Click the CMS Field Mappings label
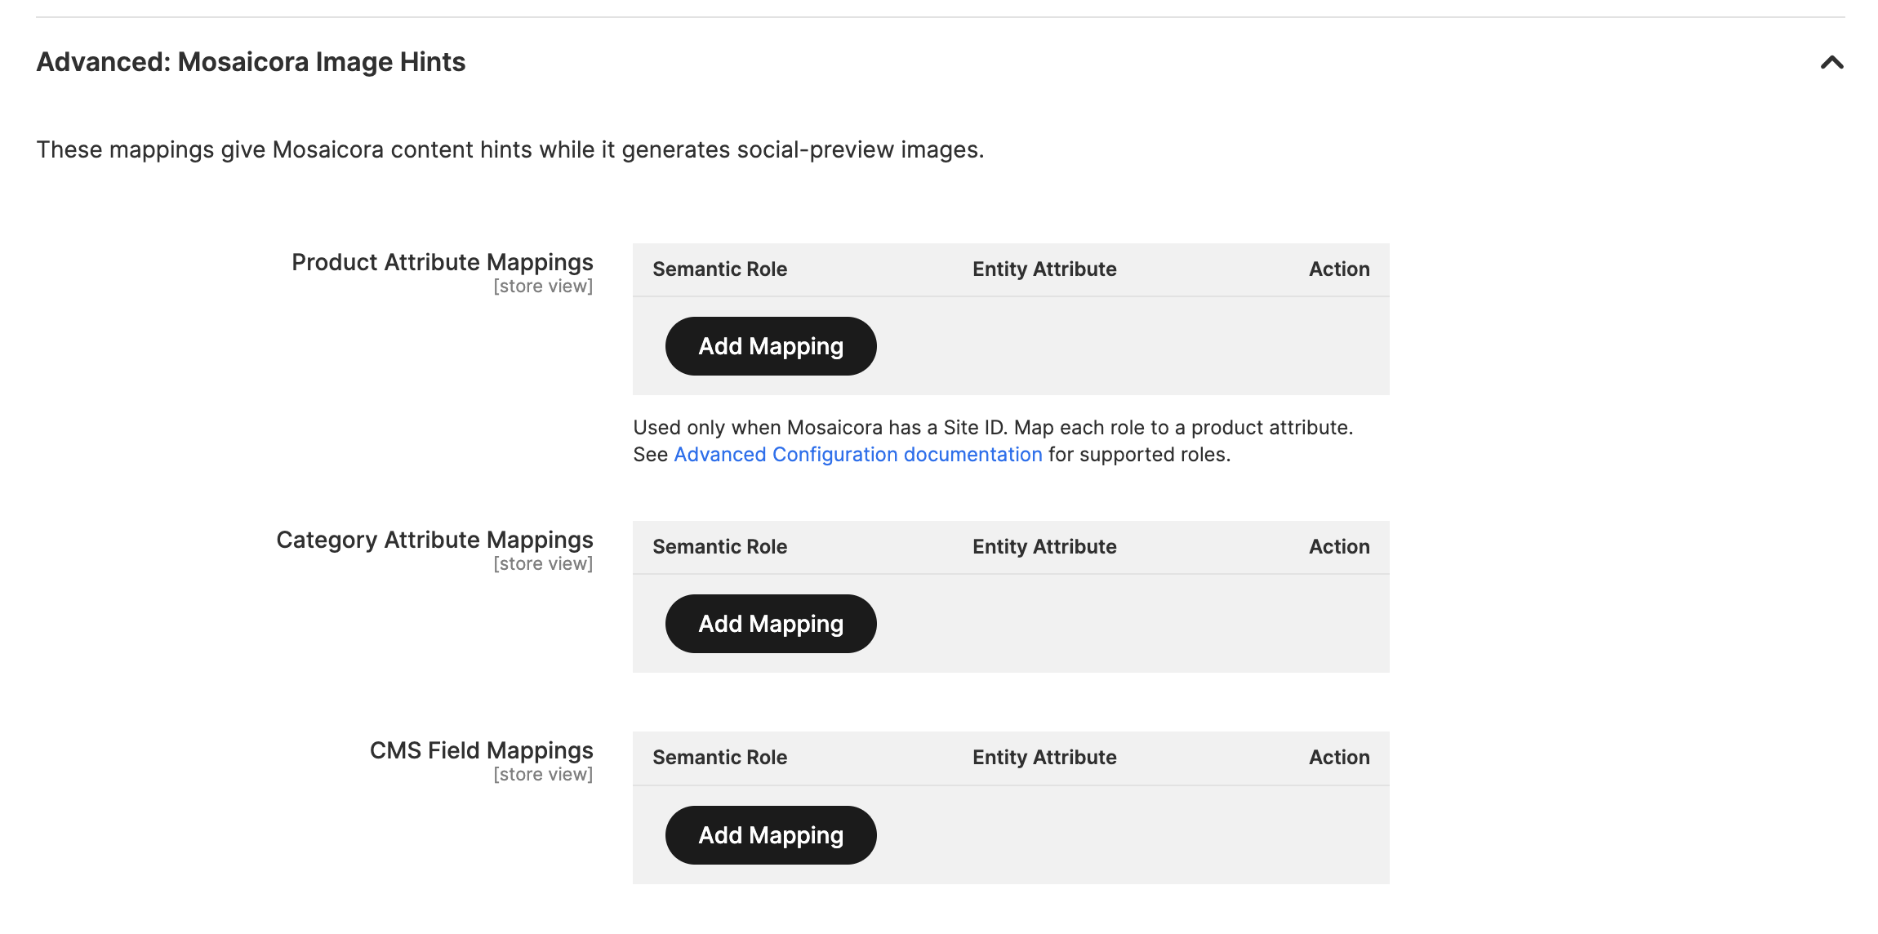This screenshot has height=934, width=1878. [482, 750]
